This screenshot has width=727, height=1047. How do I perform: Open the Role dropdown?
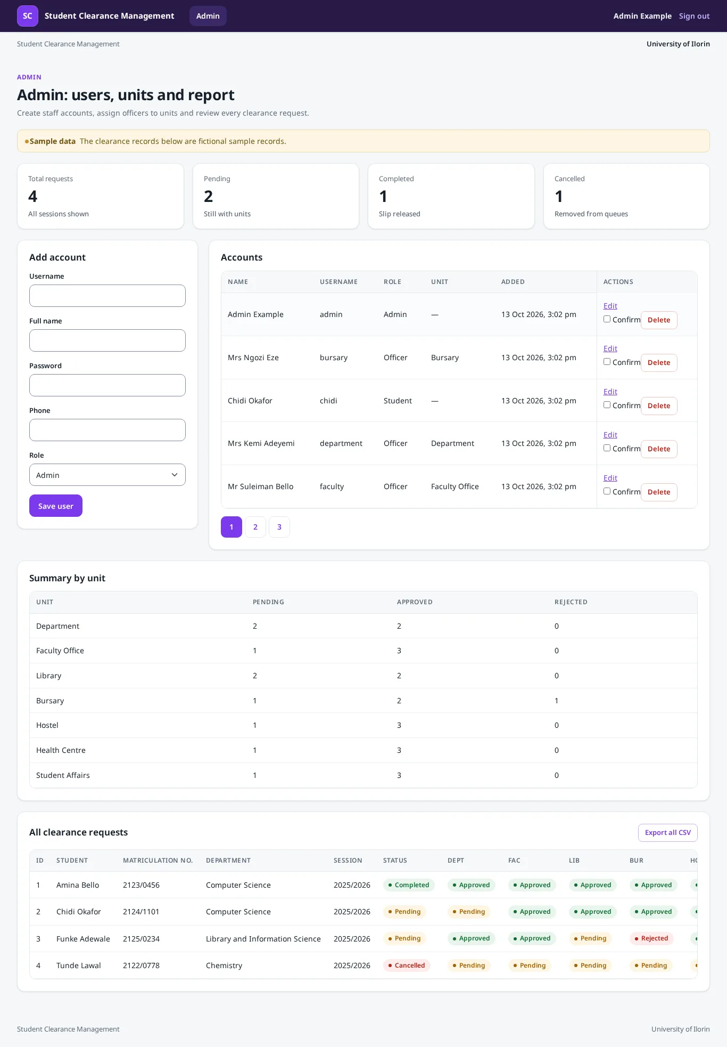tap(108, 475)
